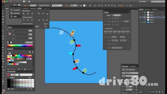Click Vertical Align Bottom in Align Objects
167x94 pixels.
coord(47,14)
